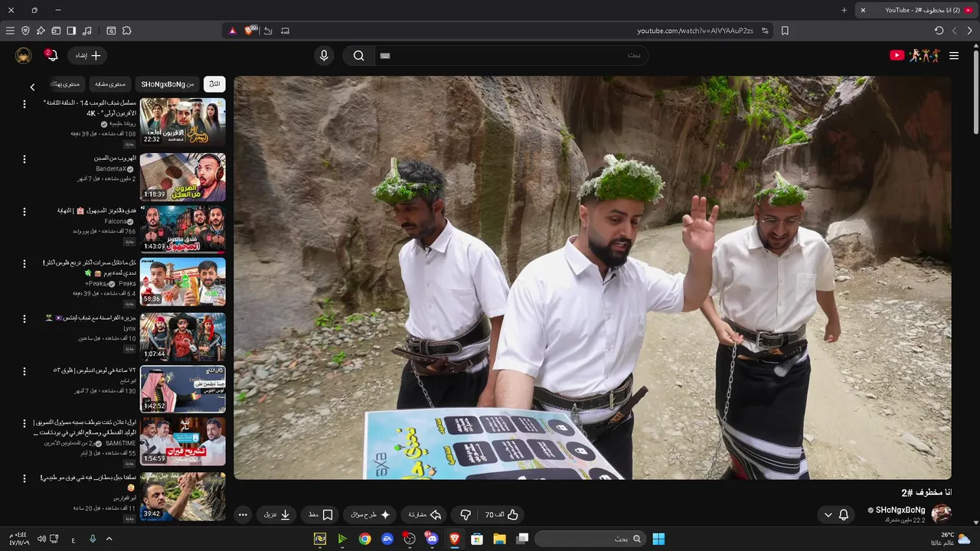Image resolution: width=980 pixels, height=551 pixels.
Task: Open the 1:18:39 recommended video thumbnail
Action: click(183, 176)
